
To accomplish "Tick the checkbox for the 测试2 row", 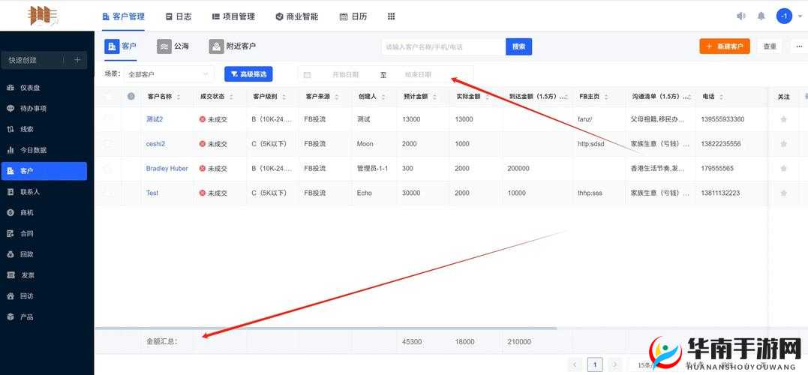I will 108,119.
